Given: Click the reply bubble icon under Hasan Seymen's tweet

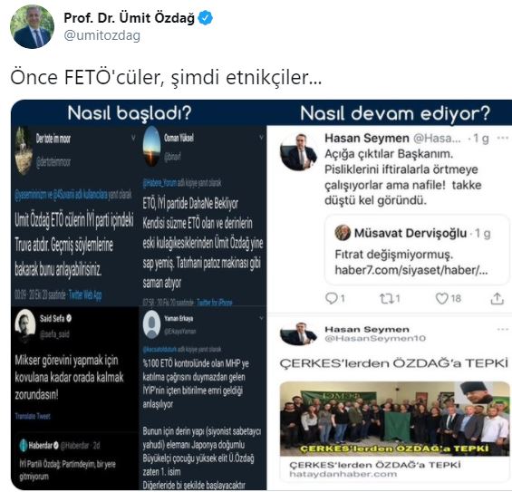Looking at the screenshot, I should tap(332, 298).
